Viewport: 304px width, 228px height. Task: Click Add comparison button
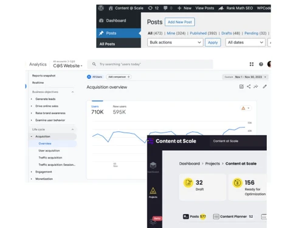pyautogui.click(x=119, y=77)
